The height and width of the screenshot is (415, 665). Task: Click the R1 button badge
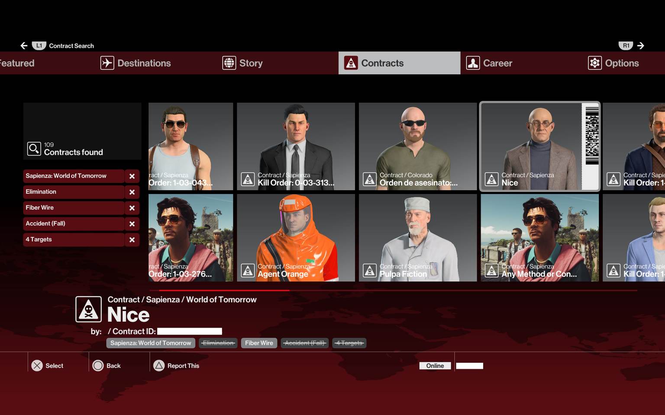coord(626,45)
